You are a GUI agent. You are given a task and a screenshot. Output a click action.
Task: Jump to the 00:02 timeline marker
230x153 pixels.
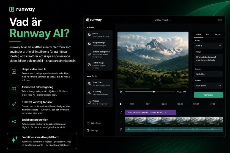click(x=164, y=104)
